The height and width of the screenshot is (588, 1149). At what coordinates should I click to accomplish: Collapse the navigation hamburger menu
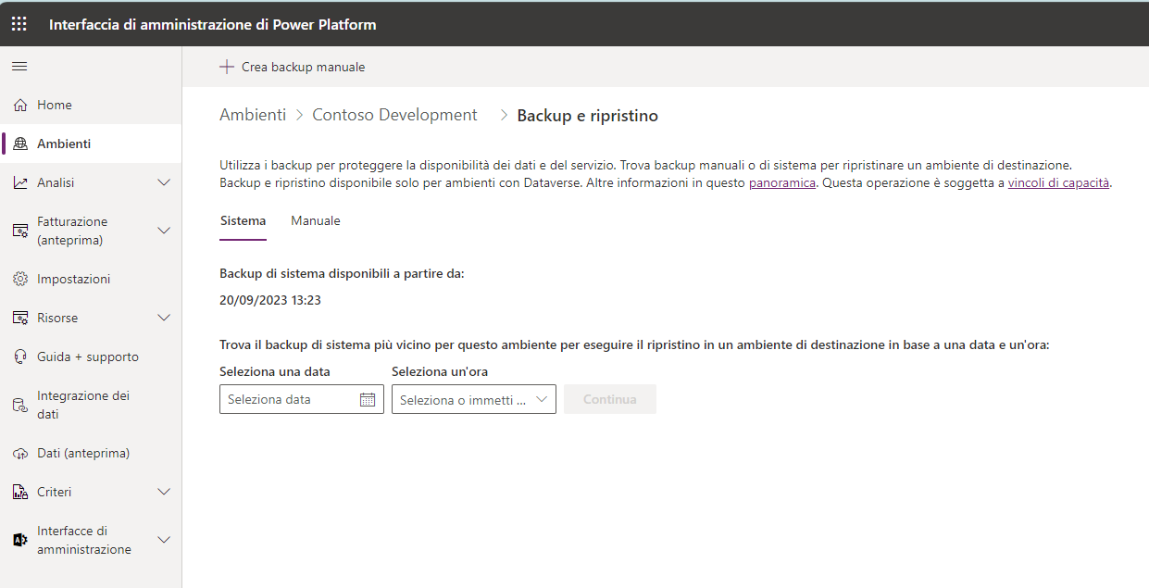pos(19,67)
